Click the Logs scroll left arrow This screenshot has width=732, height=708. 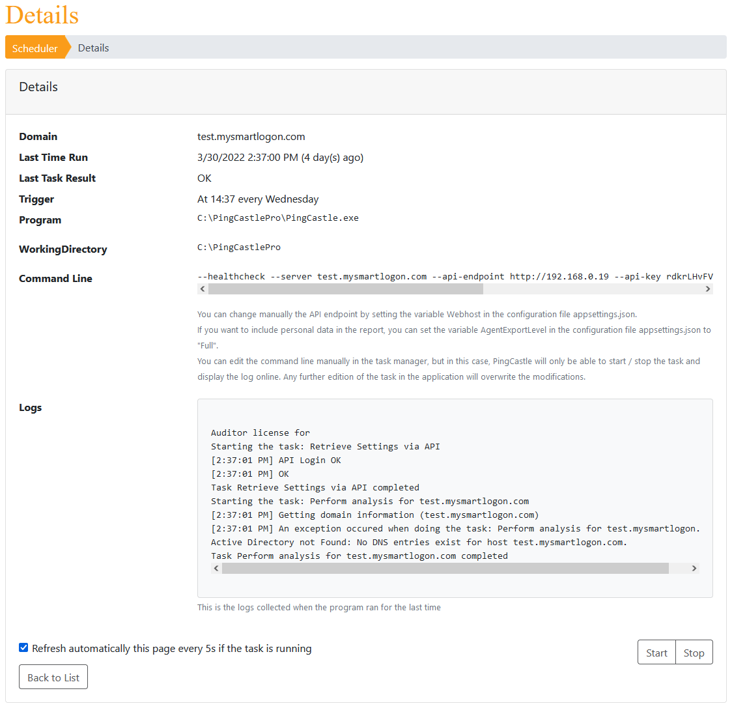216,569
